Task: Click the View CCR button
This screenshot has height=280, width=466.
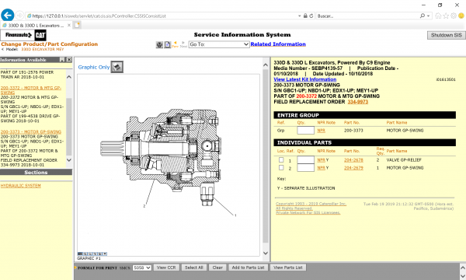Action: 166,268
